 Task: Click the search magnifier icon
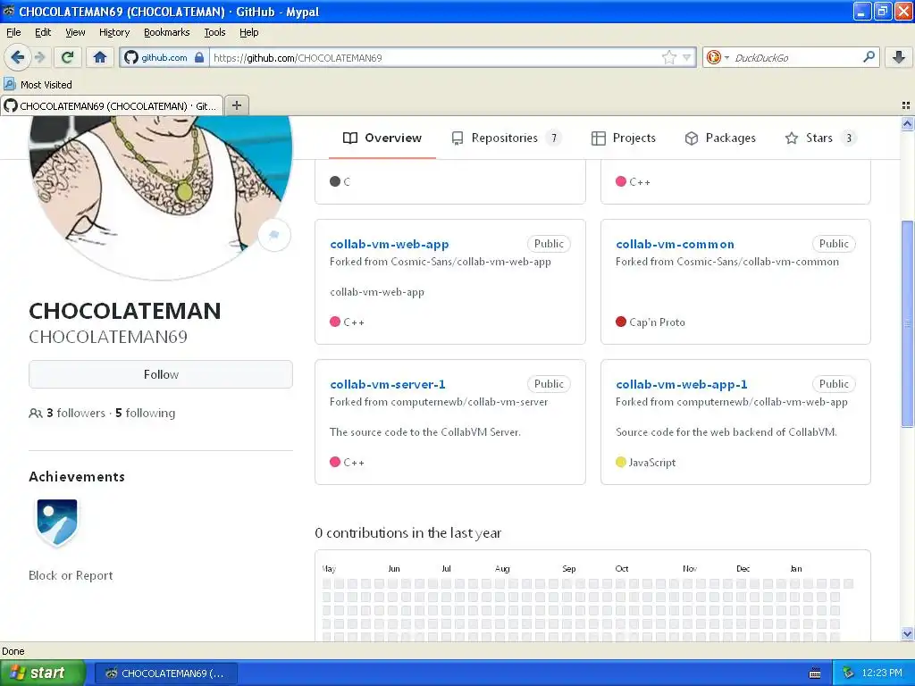coord(869,56)
